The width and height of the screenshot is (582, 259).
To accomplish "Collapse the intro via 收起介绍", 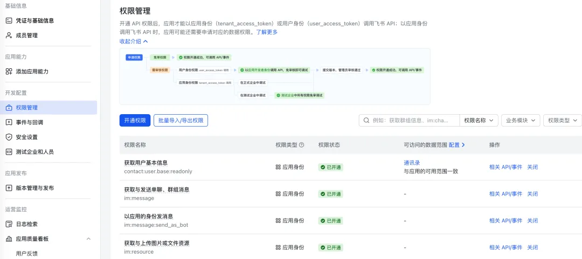I will coord(134,41).
